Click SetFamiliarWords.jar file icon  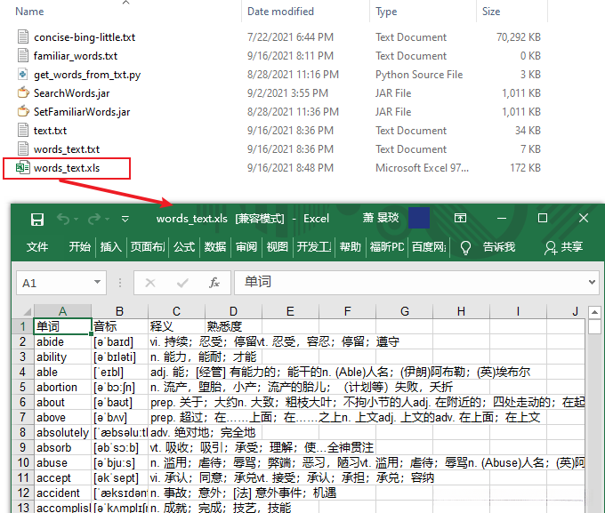pyautogui.click(x=23, y=111)
